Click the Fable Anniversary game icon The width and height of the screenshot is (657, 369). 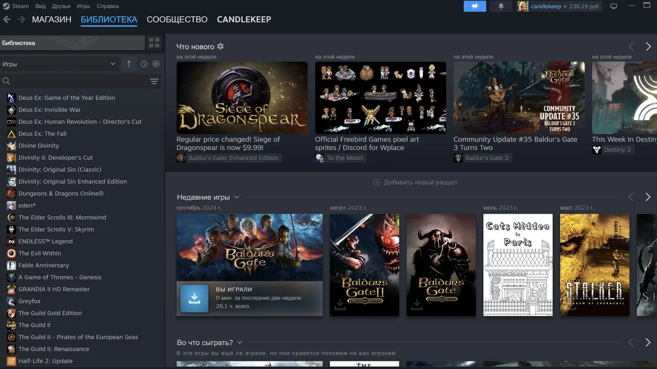11,265
